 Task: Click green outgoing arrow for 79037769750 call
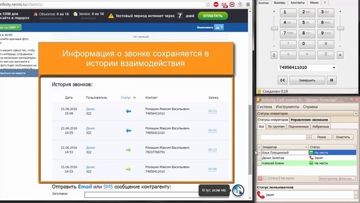pyautogui.click(x=128, y=150)
